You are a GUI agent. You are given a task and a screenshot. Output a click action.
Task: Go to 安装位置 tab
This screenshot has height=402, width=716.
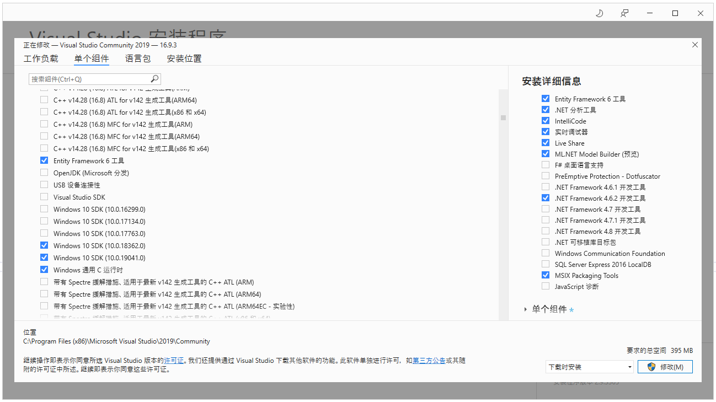click(x=184, y=58)
